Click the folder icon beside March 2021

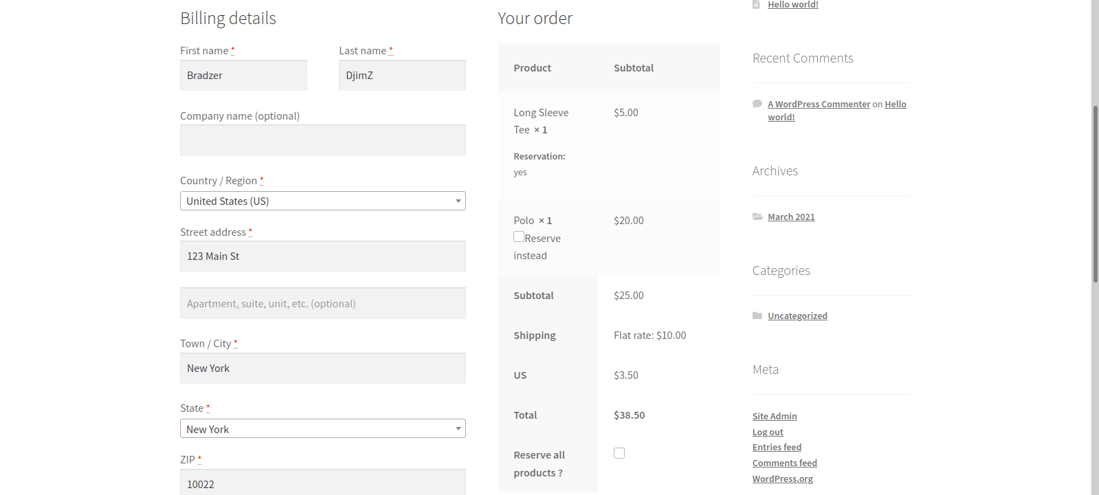point(757,217)
